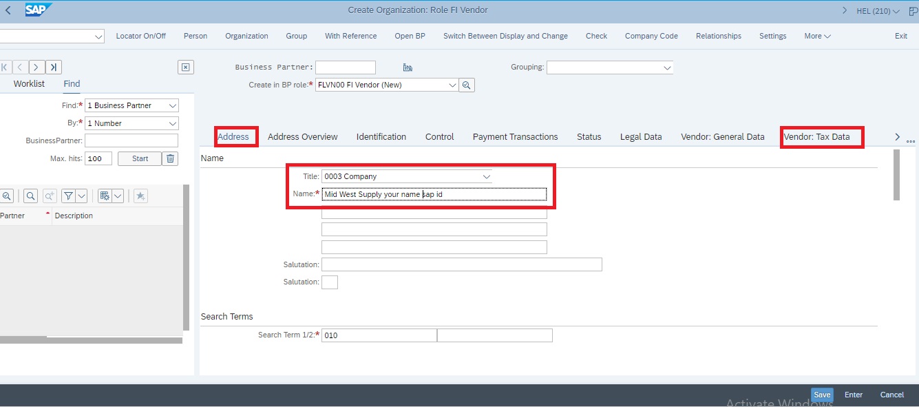Viewport: 919px width, 407px height.
Task: Open the More menu in the top bar
Action: (x=816, y=36)
